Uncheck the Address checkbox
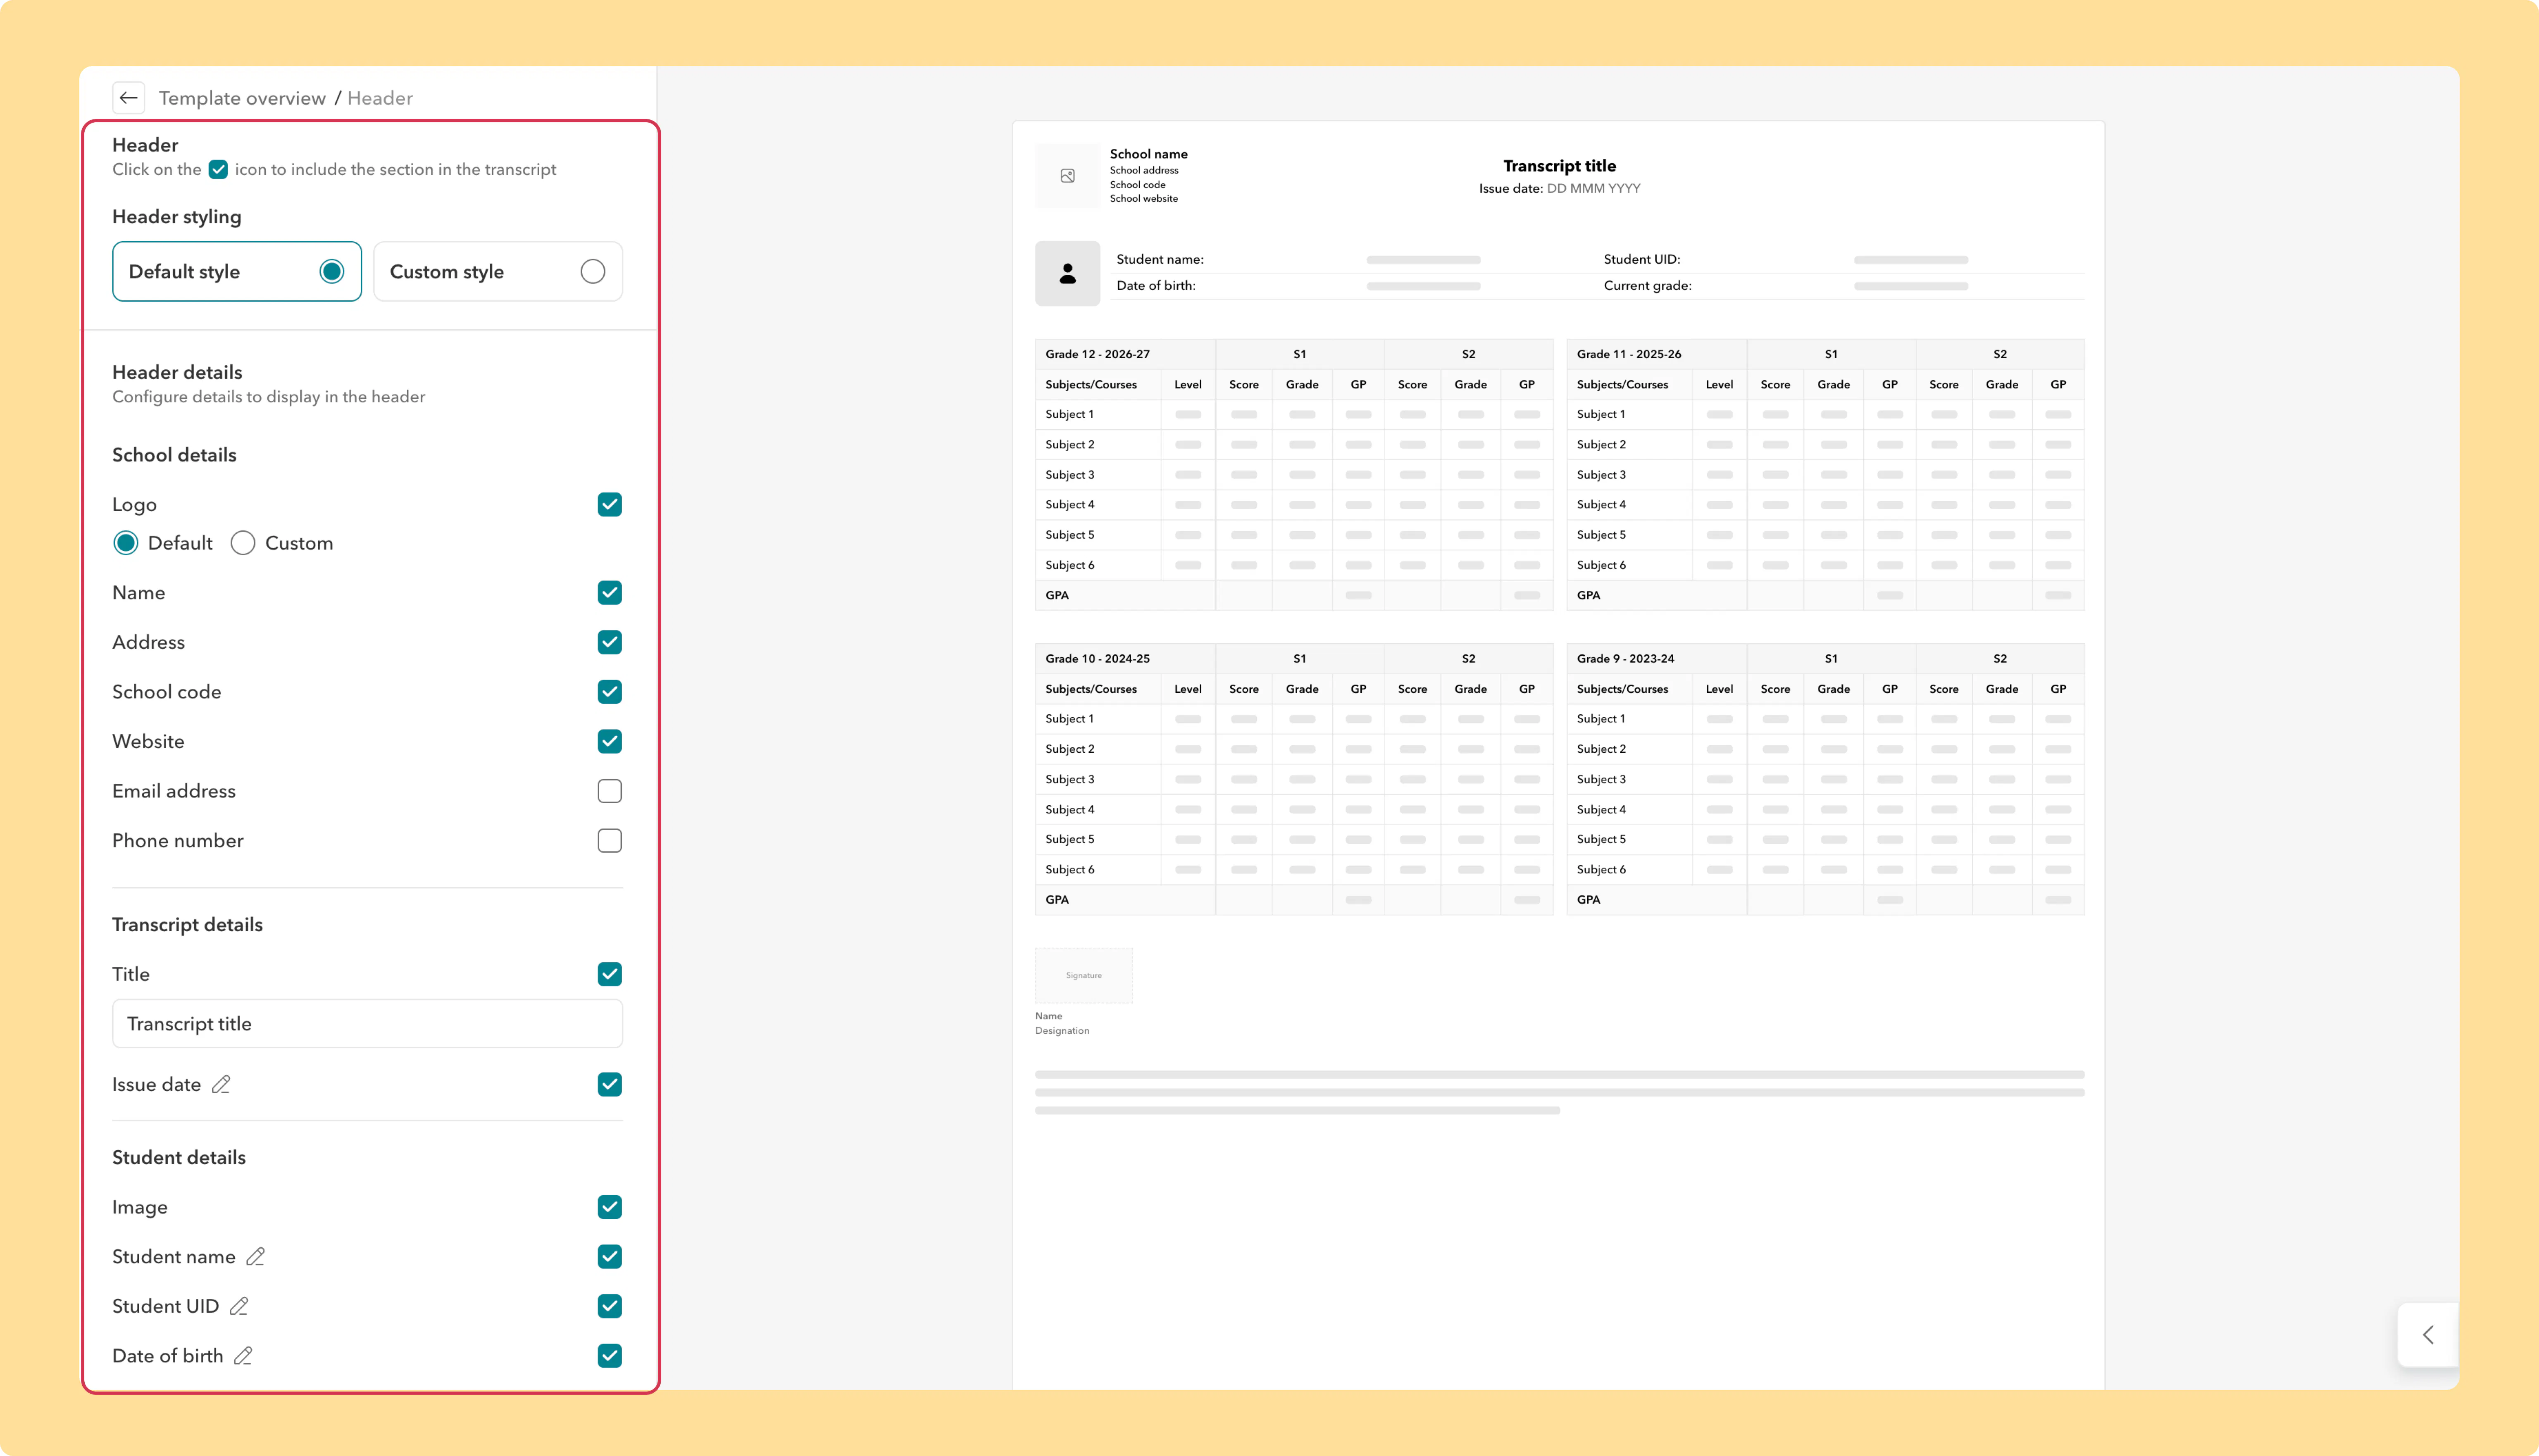The width and height of the screenshot is (2539, 1456). click(610, 642)
